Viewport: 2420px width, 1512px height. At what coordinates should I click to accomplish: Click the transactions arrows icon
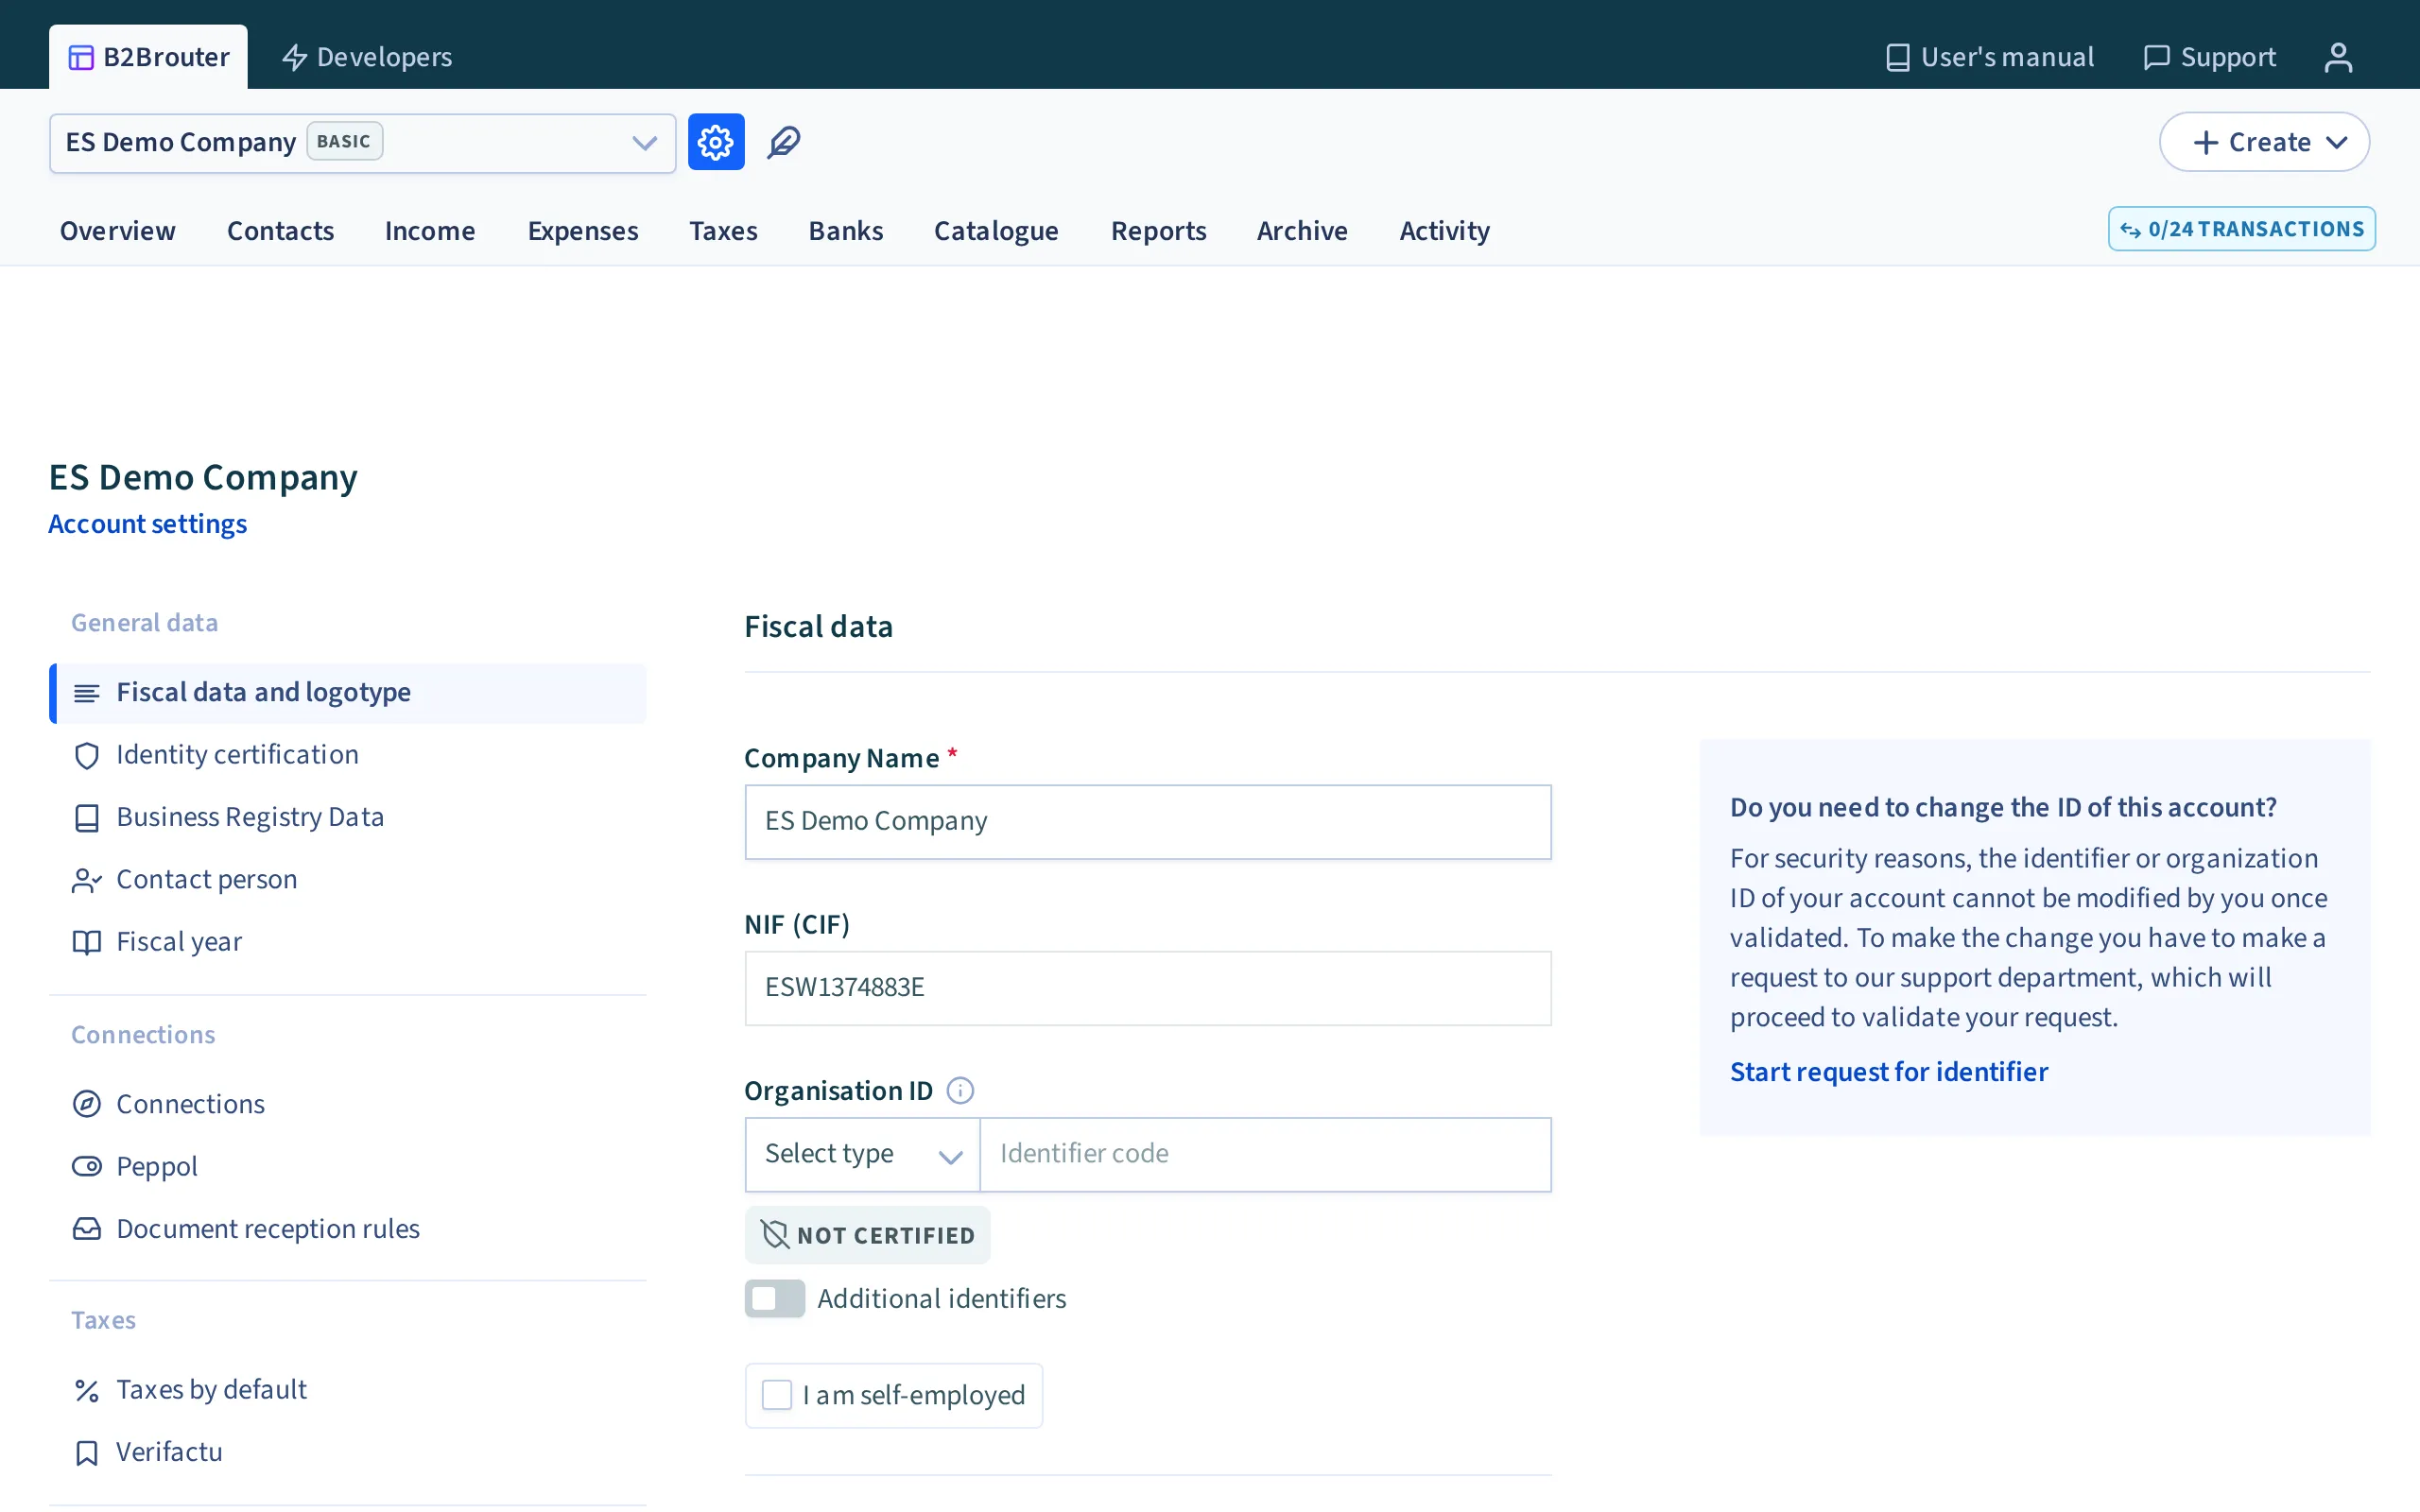tap(2130, 230)
